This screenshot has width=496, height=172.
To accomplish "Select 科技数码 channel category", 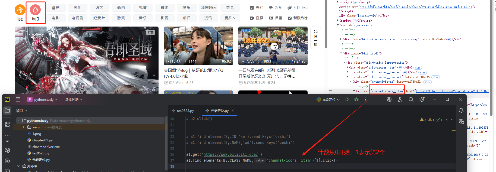I will pyautogui.click(x=208, y=8).
